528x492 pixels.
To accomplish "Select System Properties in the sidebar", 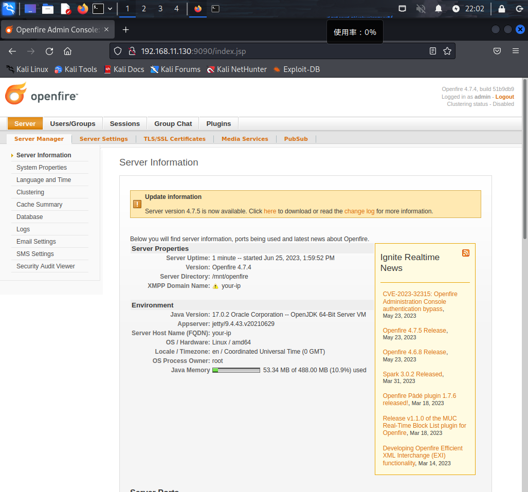I will [42, 168].
